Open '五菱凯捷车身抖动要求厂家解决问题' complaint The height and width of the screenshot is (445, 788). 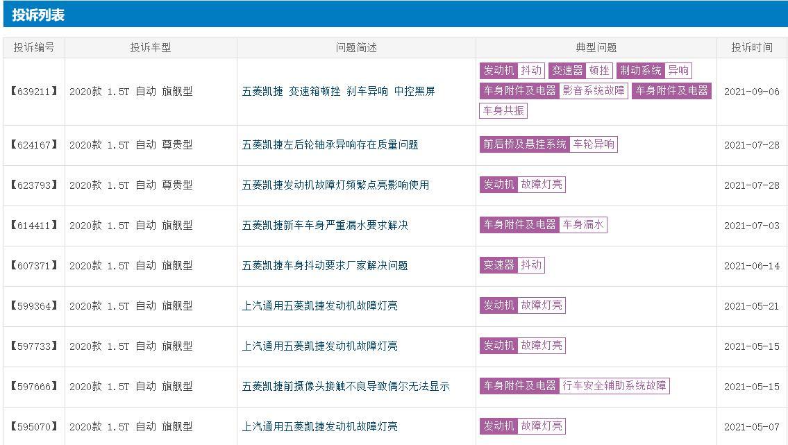click(x=325, y=265)
